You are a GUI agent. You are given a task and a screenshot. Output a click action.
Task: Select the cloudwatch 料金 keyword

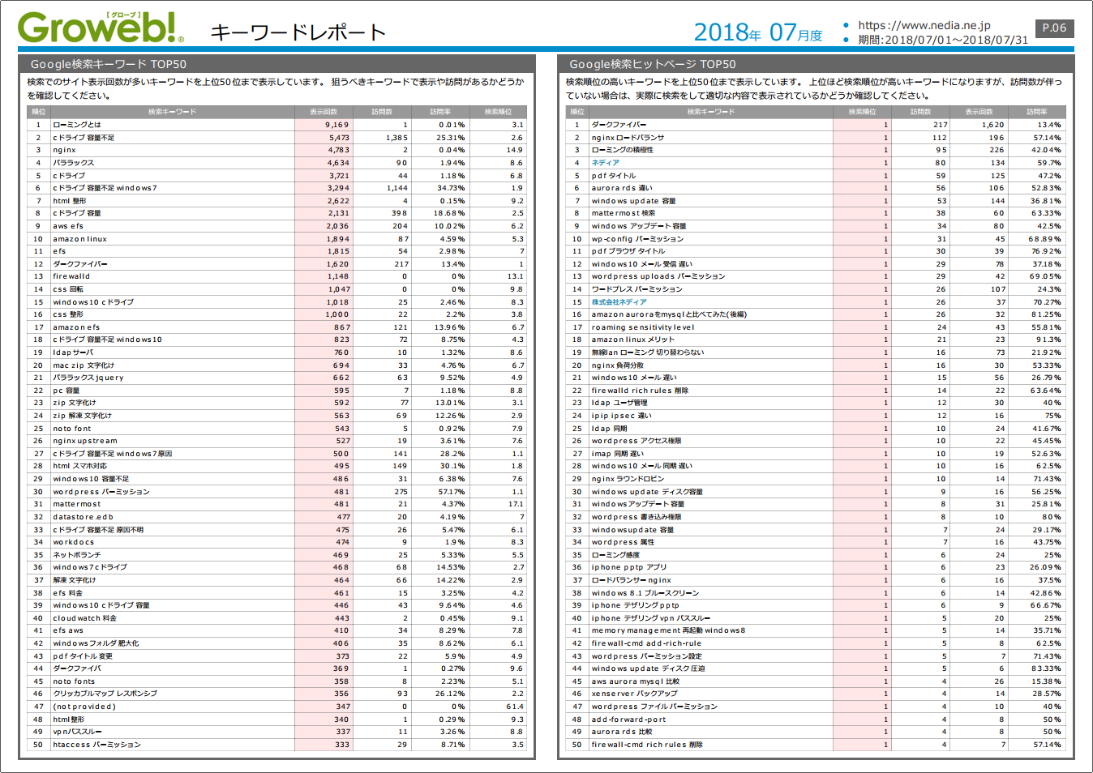point(85,618)
